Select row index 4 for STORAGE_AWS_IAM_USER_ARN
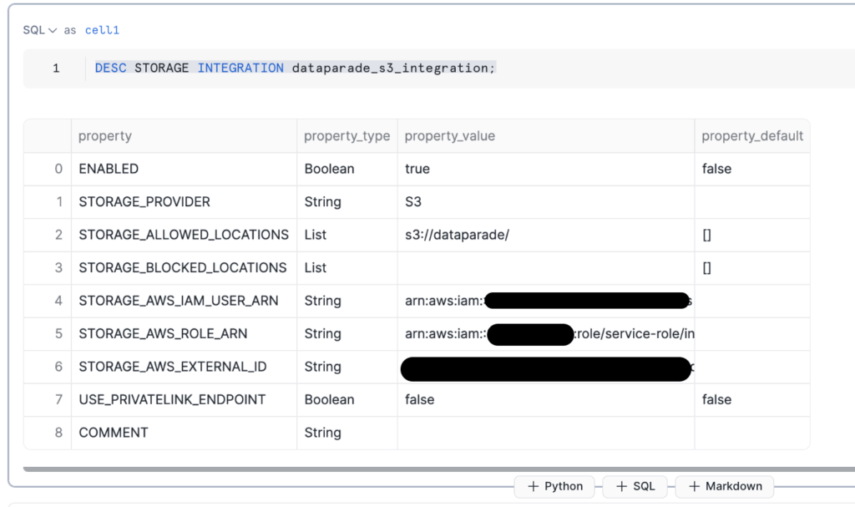Viewport: 855px width, 507px height. [x=58, y=301]
